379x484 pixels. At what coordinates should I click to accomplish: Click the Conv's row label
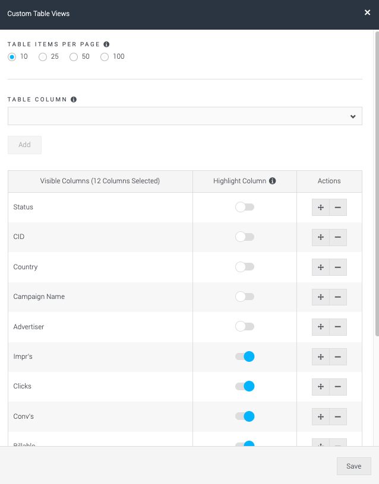click(24, 416)
